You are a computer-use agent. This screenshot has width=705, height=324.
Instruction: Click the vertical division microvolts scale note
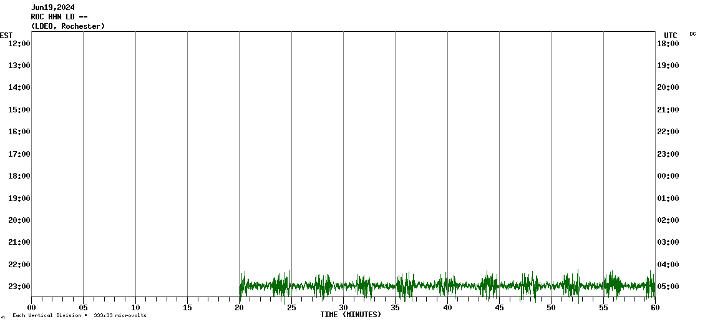[x=79, y=316]
